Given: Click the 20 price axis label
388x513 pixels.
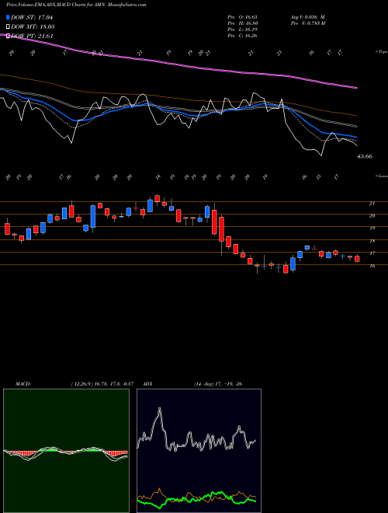Looking at the screenshot, I should tap(372, 216).
